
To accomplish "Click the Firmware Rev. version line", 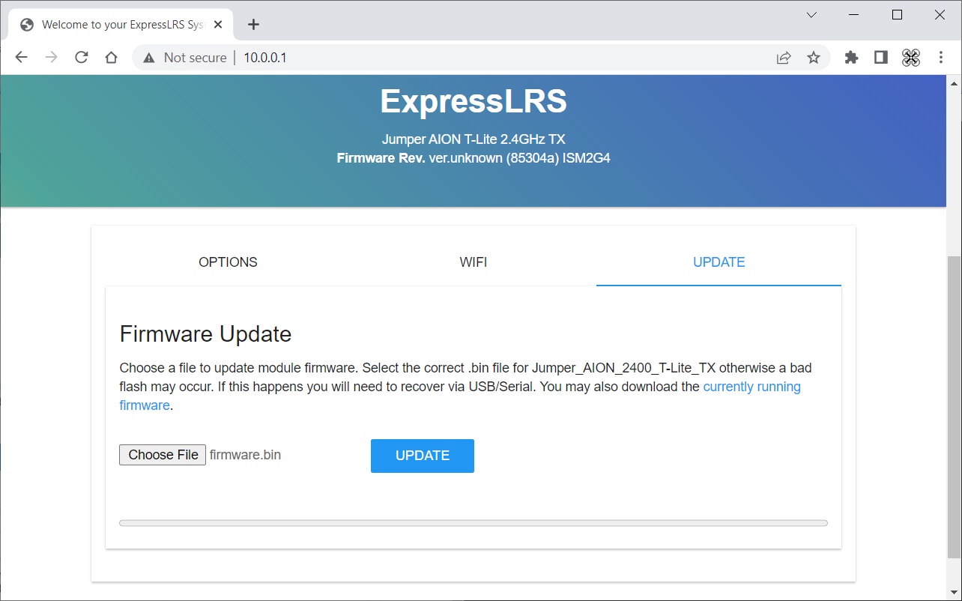I will pyautogui.click(x=474, y=158).
